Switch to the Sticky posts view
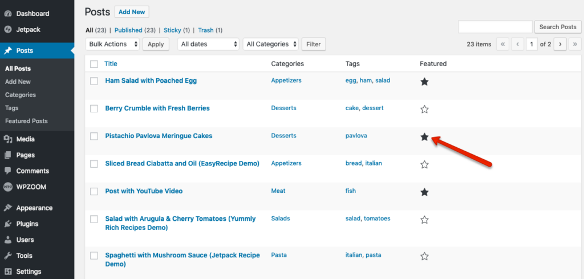The width and height of the screenshot is (584, 279). [x=172, y=30]
